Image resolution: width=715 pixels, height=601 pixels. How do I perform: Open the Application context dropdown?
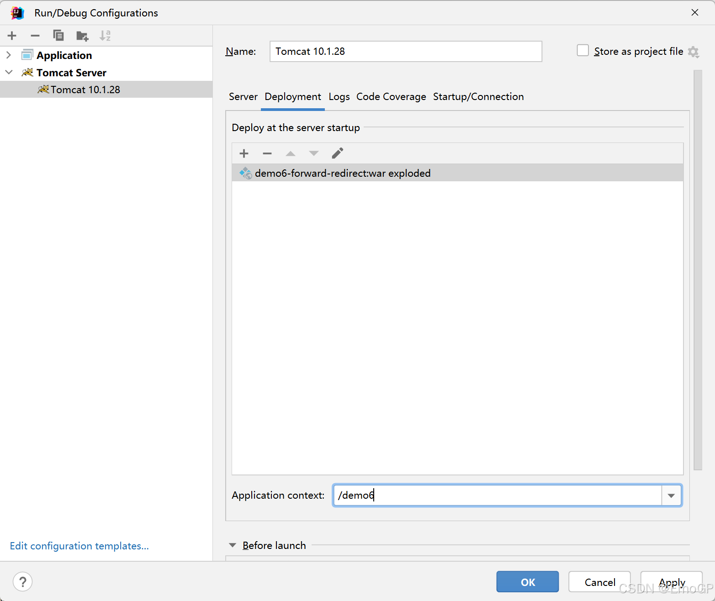(671, 496)
